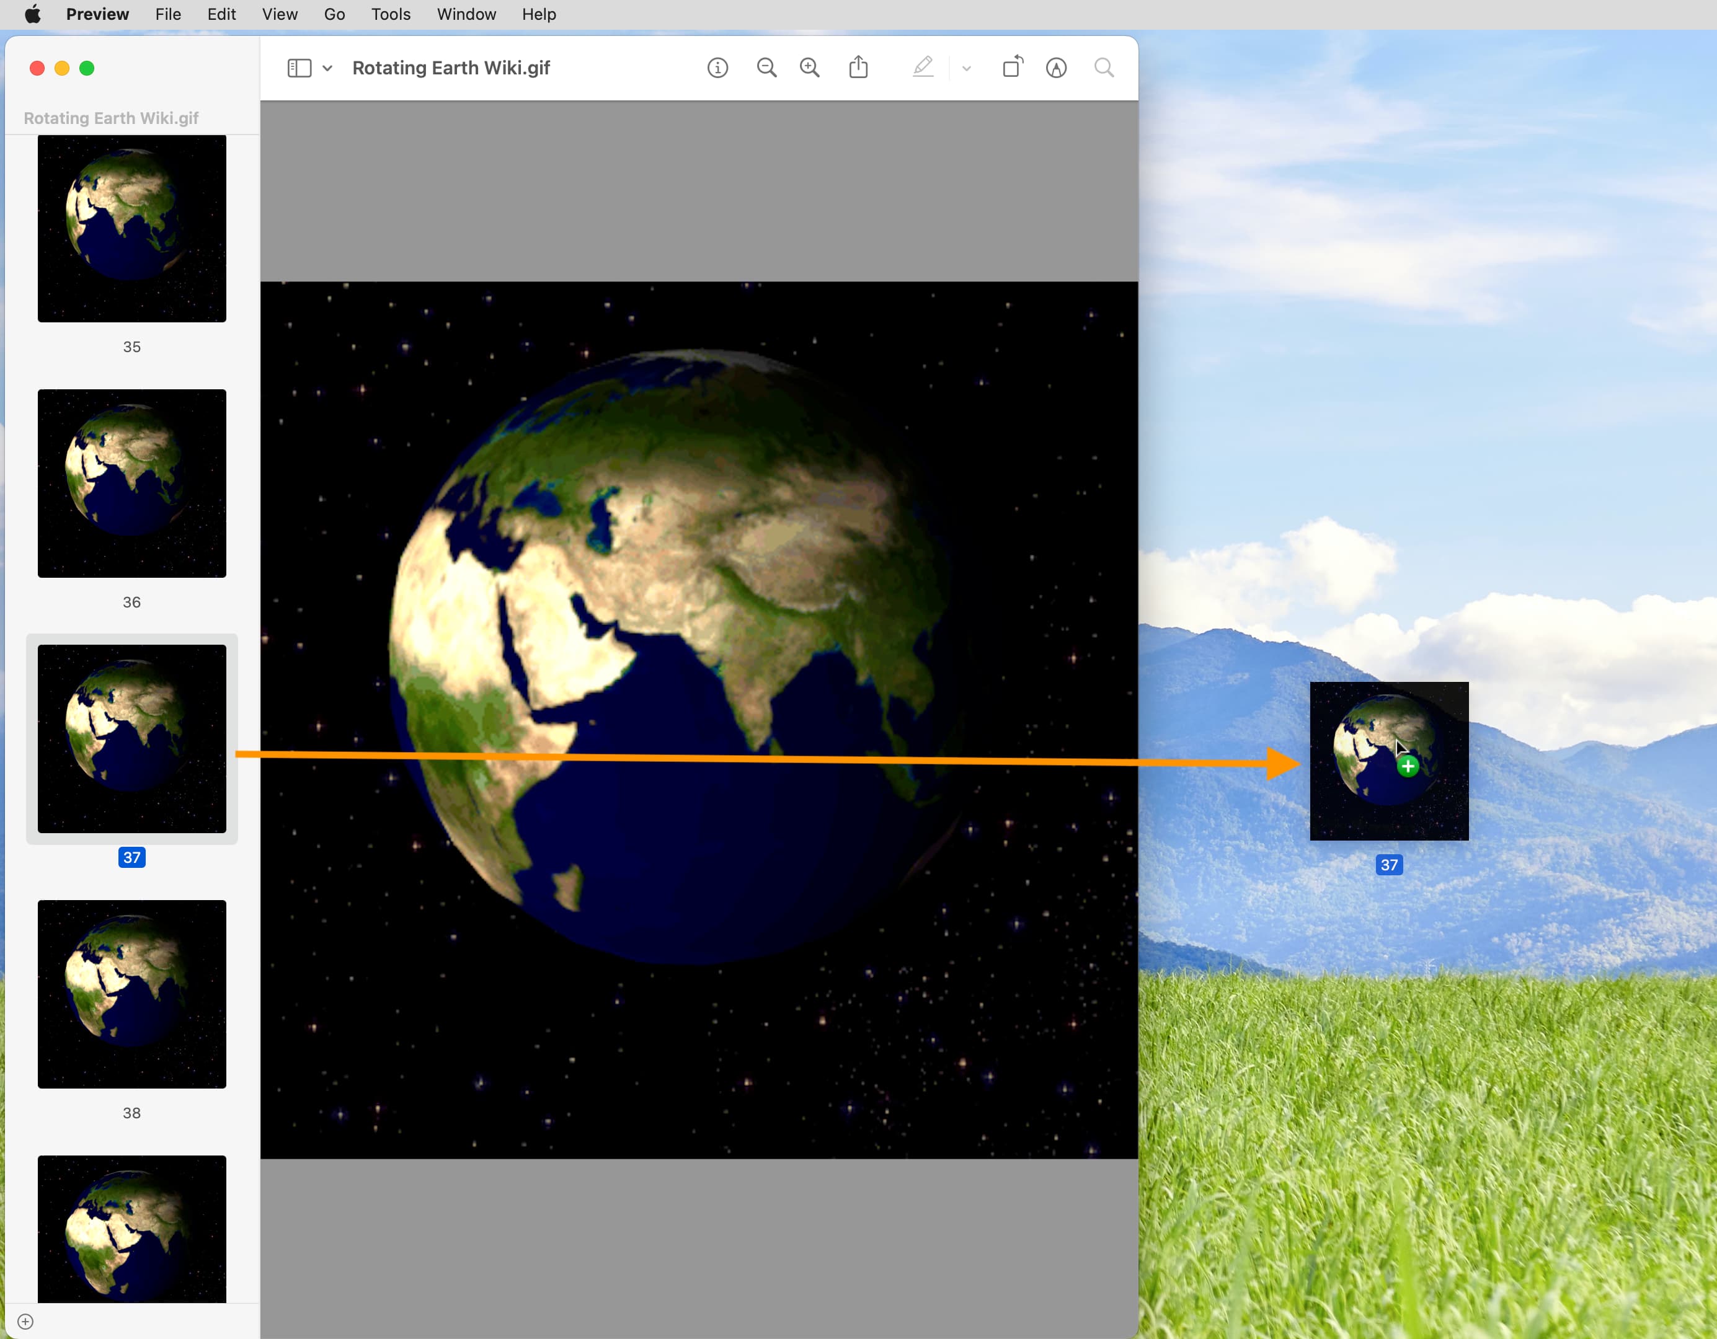The width and height of the screenshot is (1717, 1339).
Task: Click the 38 frame number label
Action: coord(132,1113)
